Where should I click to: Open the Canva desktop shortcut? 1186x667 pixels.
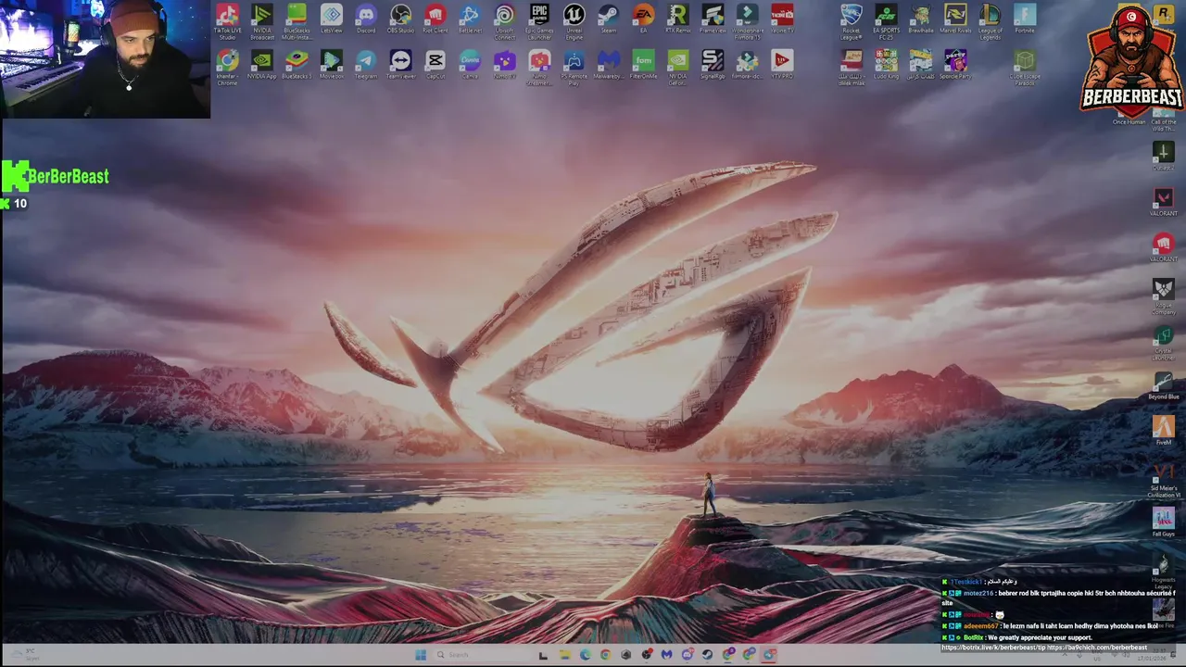(x=470, y=64)
